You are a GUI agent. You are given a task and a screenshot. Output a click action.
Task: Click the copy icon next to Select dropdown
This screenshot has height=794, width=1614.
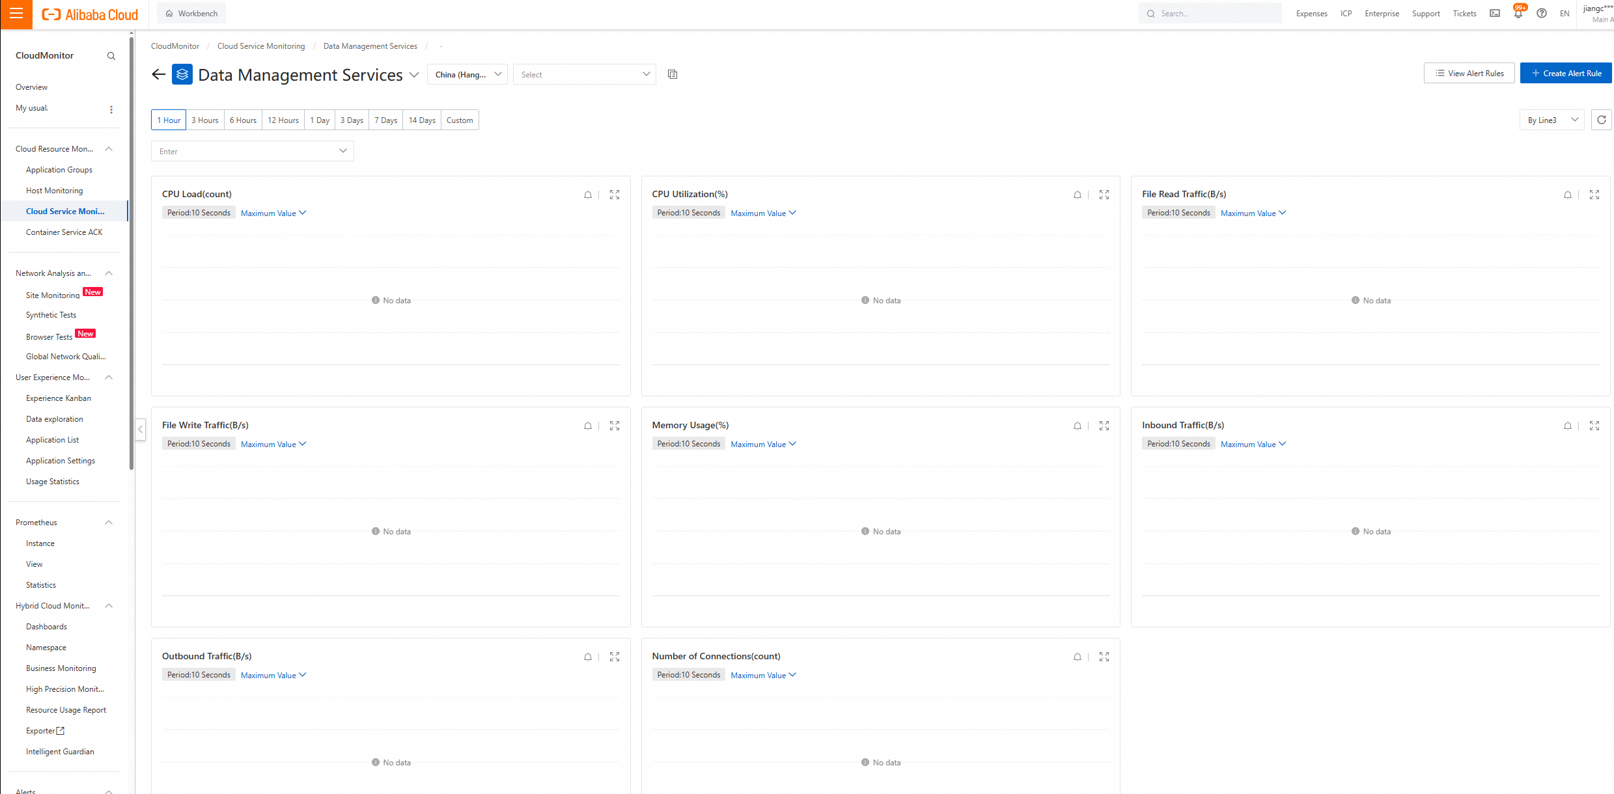tap(673, 74)
